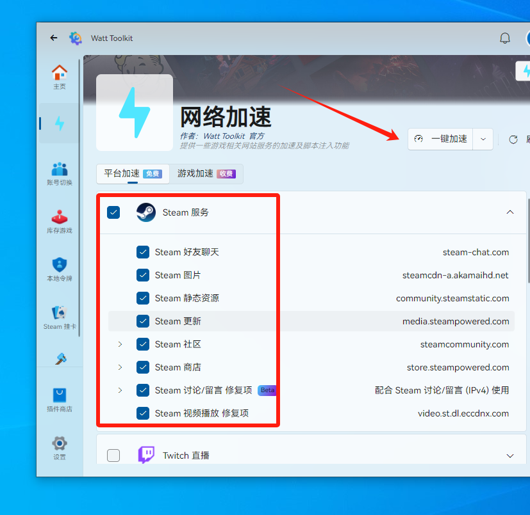Open the 主页 home page in sidebar
This screenshot has width=530, height=515.
[x=60, y=77]
